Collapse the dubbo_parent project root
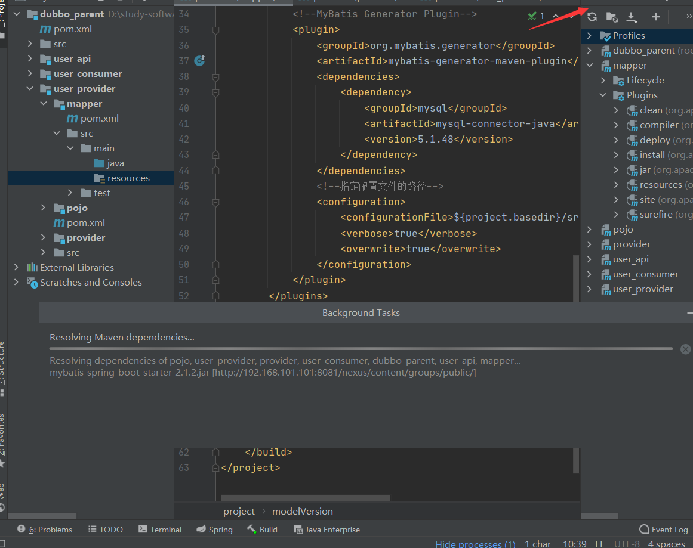This screenshot has height=548, width=693. pyautogui.click(x=17, y=14)
